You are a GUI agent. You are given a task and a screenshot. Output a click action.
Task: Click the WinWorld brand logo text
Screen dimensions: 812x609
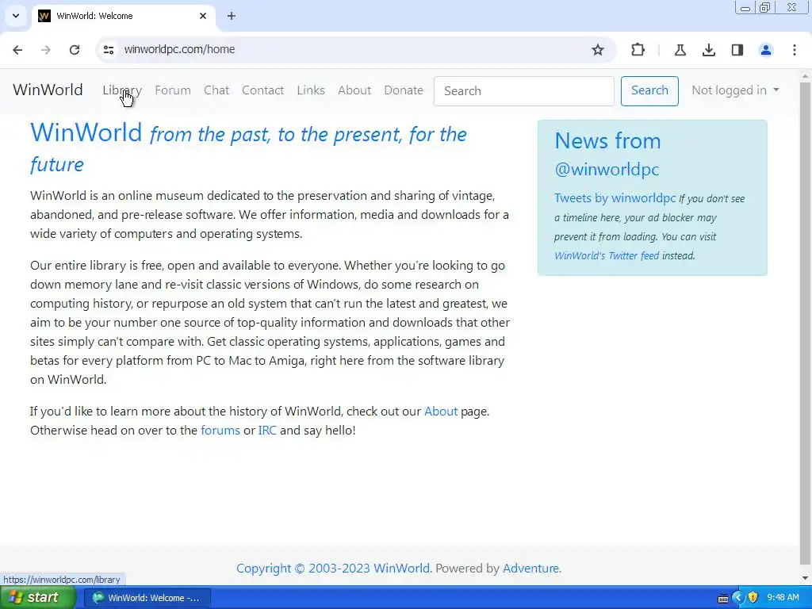coord(48,90)
